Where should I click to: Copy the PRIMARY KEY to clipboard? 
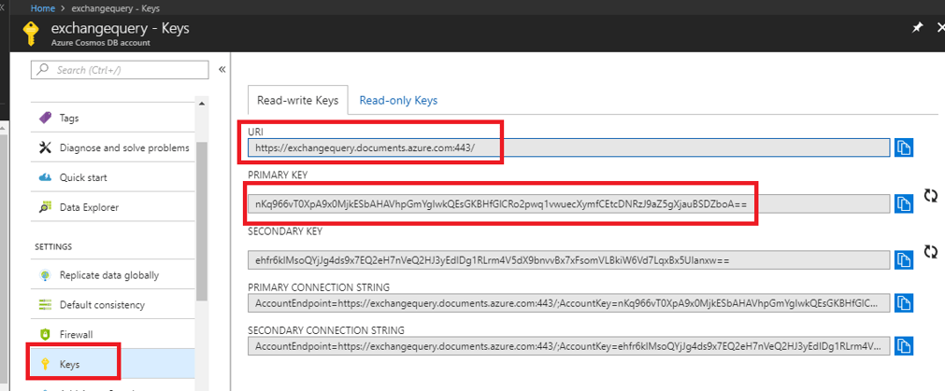[x=904, y=204]
